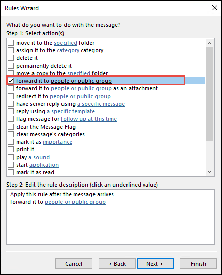Click 'follow up at this time' link
This screenshot has width=222, height=275.
click(x=89, y=119)
